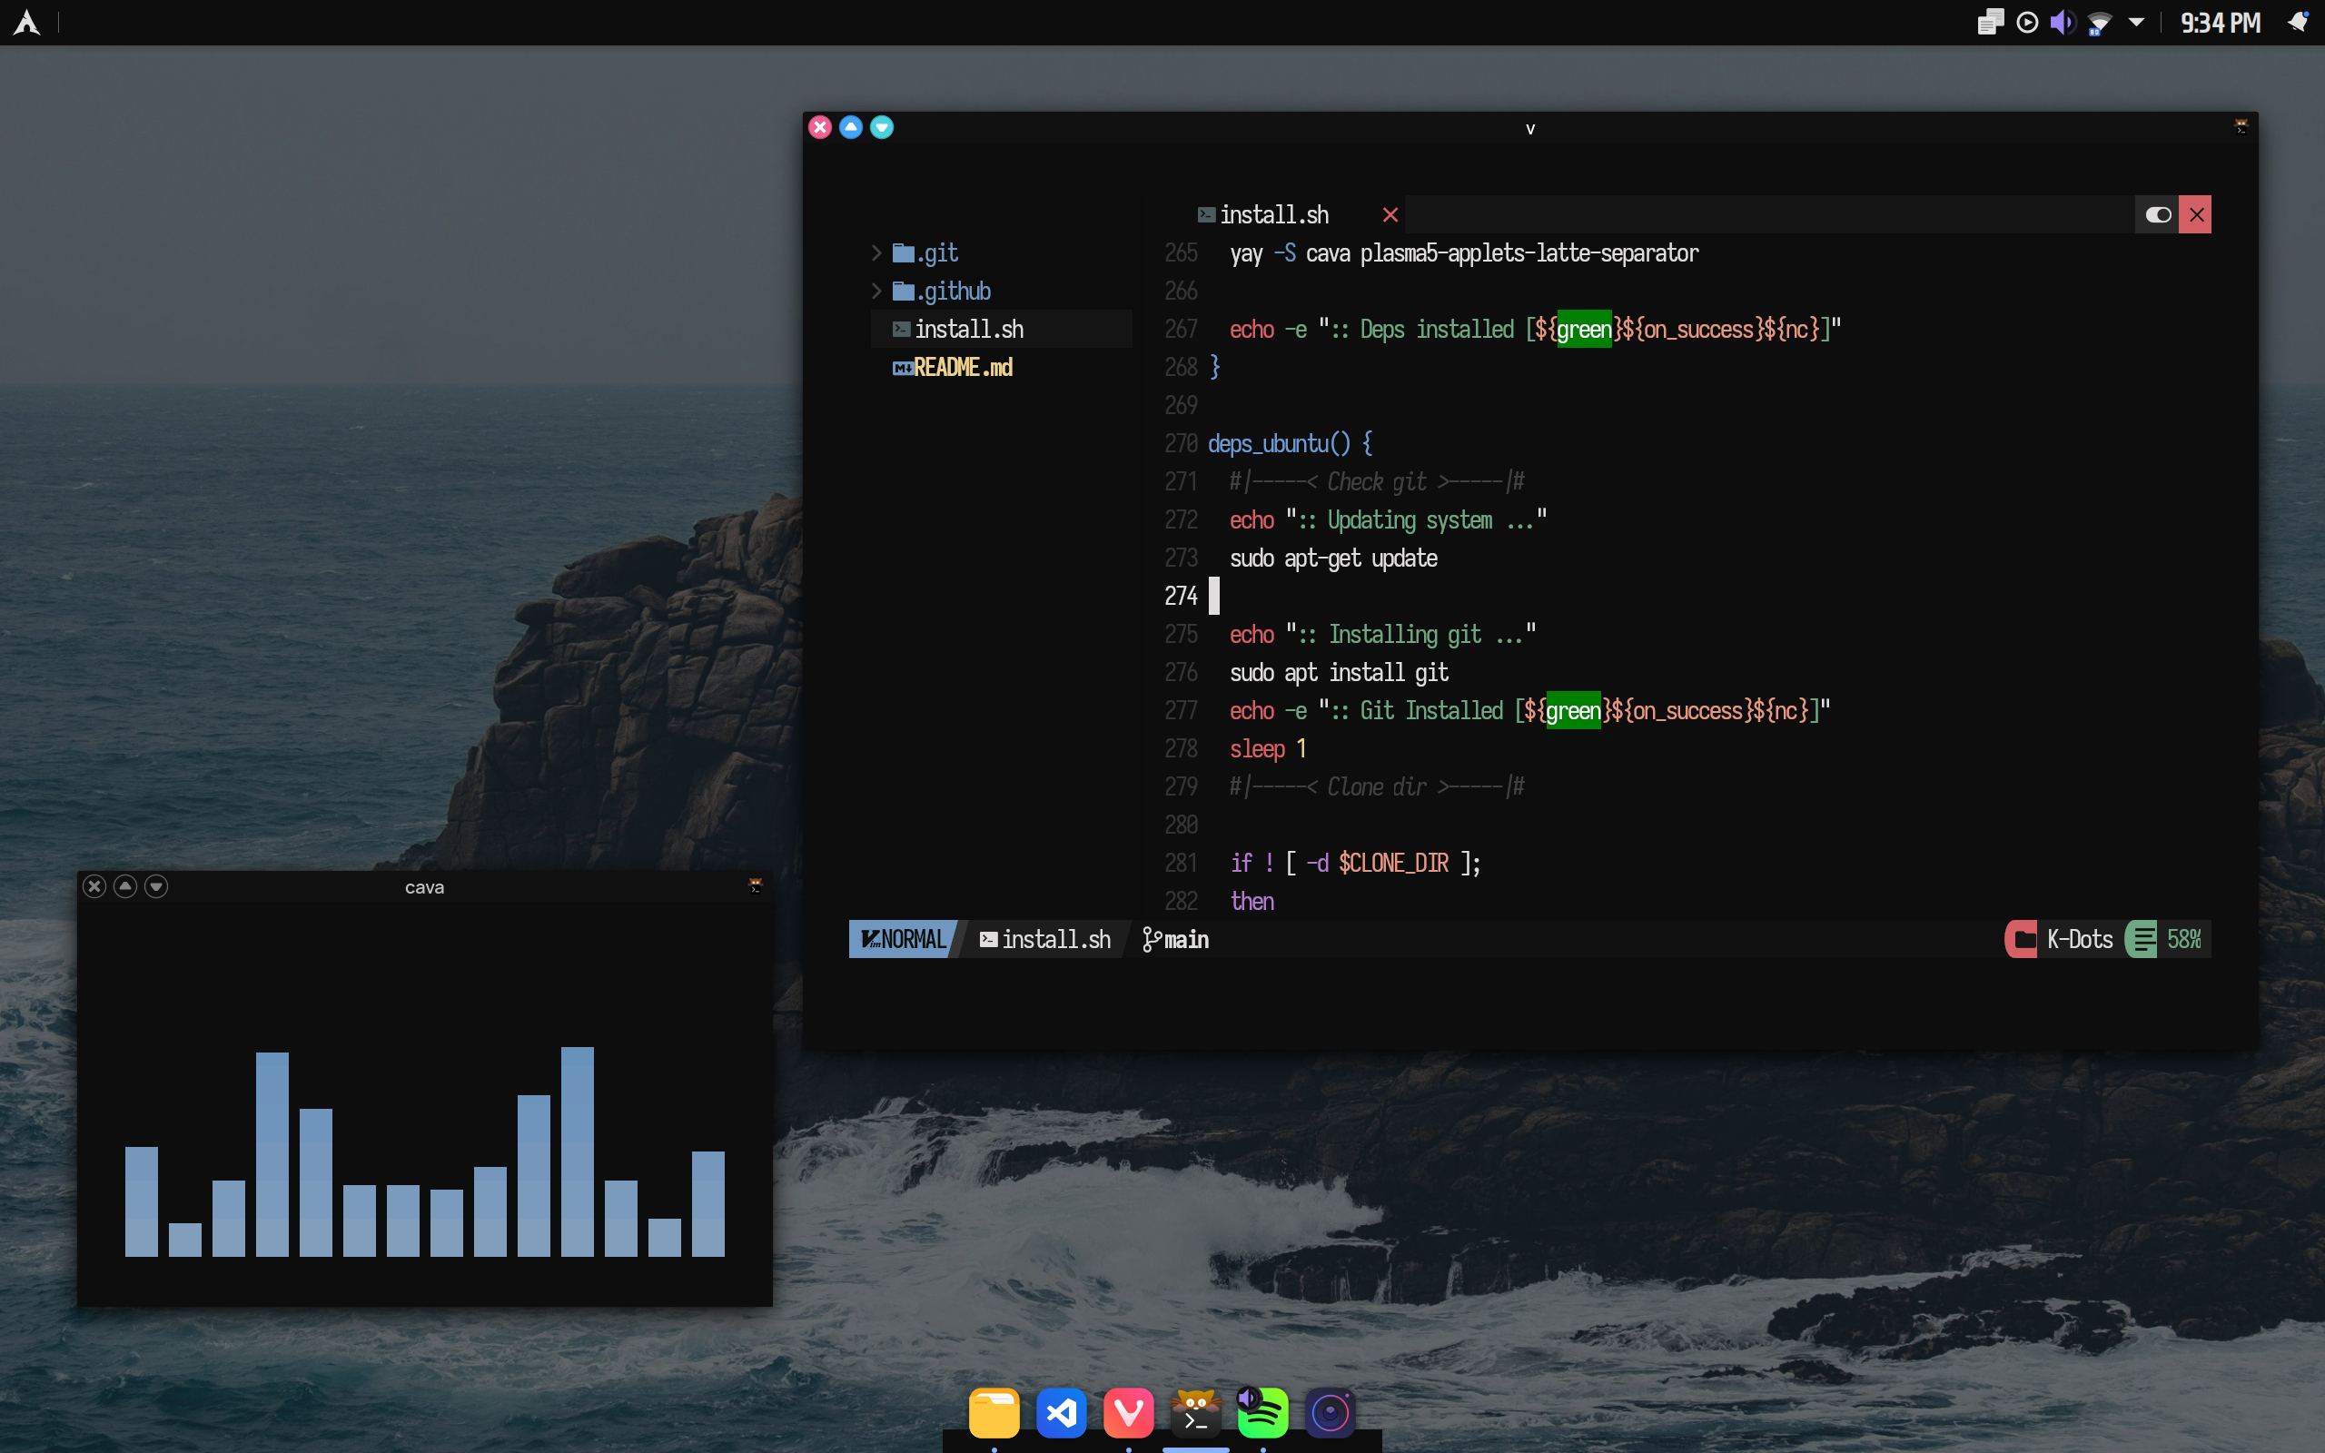Open Visual Studio Code from the dock
Viewport: 2325px width, 1453px height.
[x=1061, y=1413]
